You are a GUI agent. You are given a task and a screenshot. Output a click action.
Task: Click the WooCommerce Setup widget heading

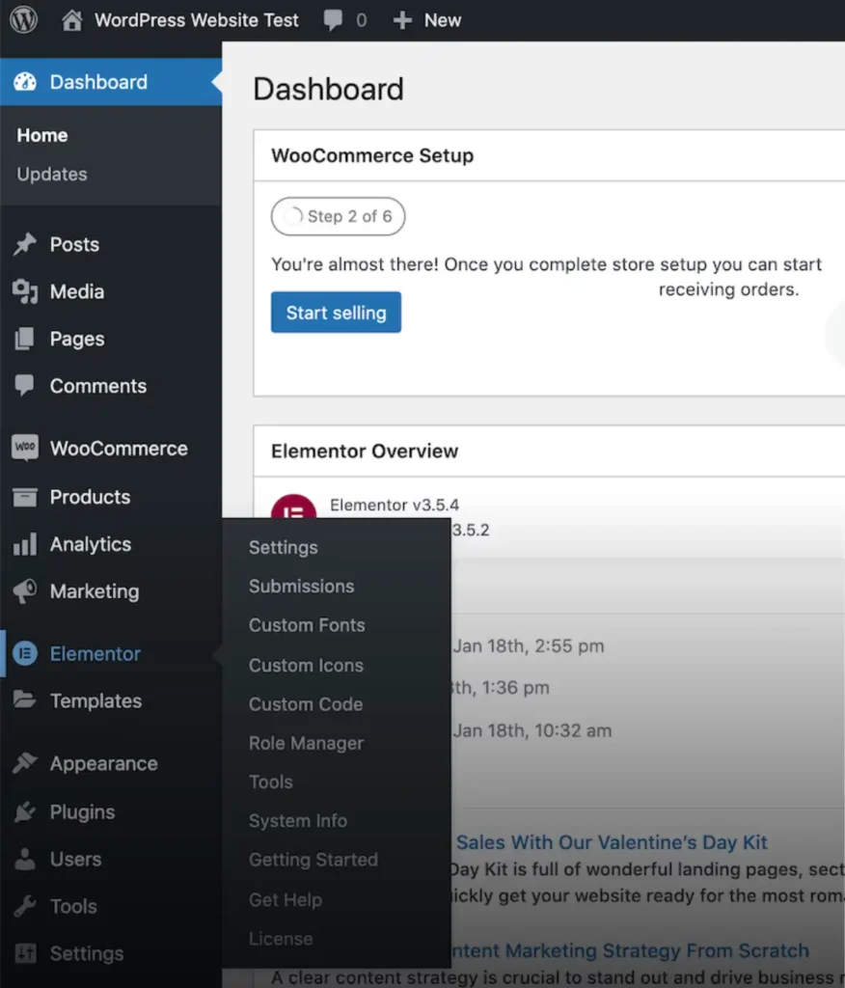372,155
